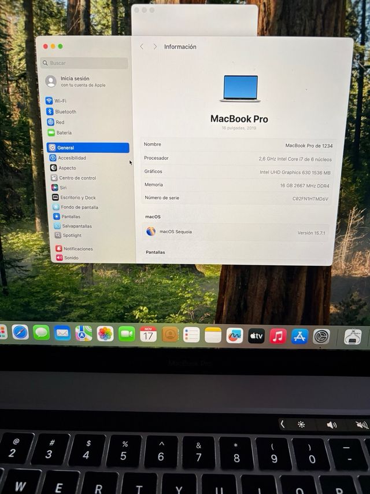The height and width of the screenshot is (494, 370).
Task: Open Centro de control settings
Action: point(73,178)
